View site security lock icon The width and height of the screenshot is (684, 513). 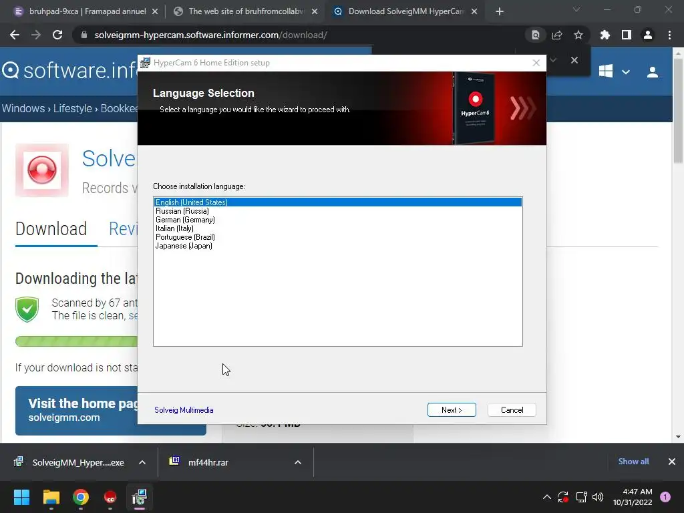pyautogui.click(x=83, y=35)
